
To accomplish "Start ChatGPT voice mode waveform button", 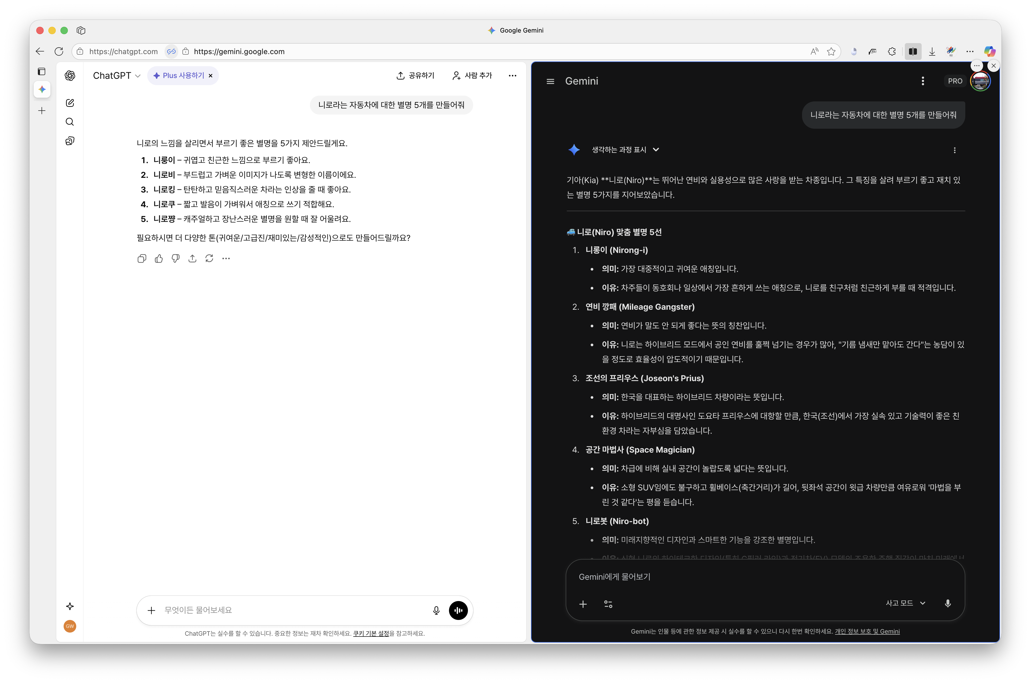I will [458, 610].
